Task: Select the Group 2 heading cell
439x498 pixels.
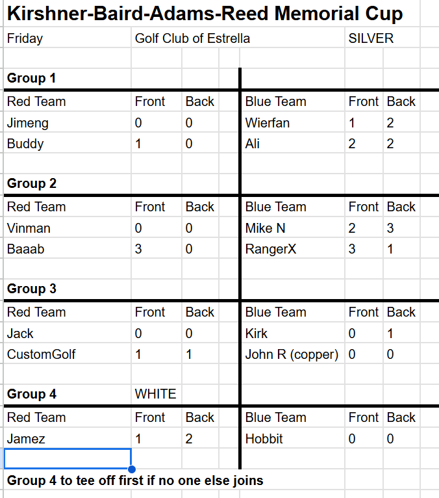Action: (31, 183)
